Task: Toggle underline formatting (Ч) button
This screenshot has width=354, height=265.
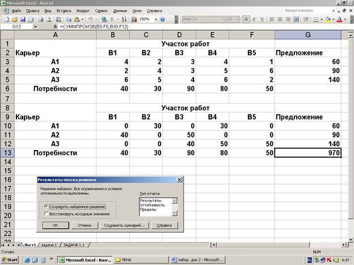Action: [x=262, y=20]
